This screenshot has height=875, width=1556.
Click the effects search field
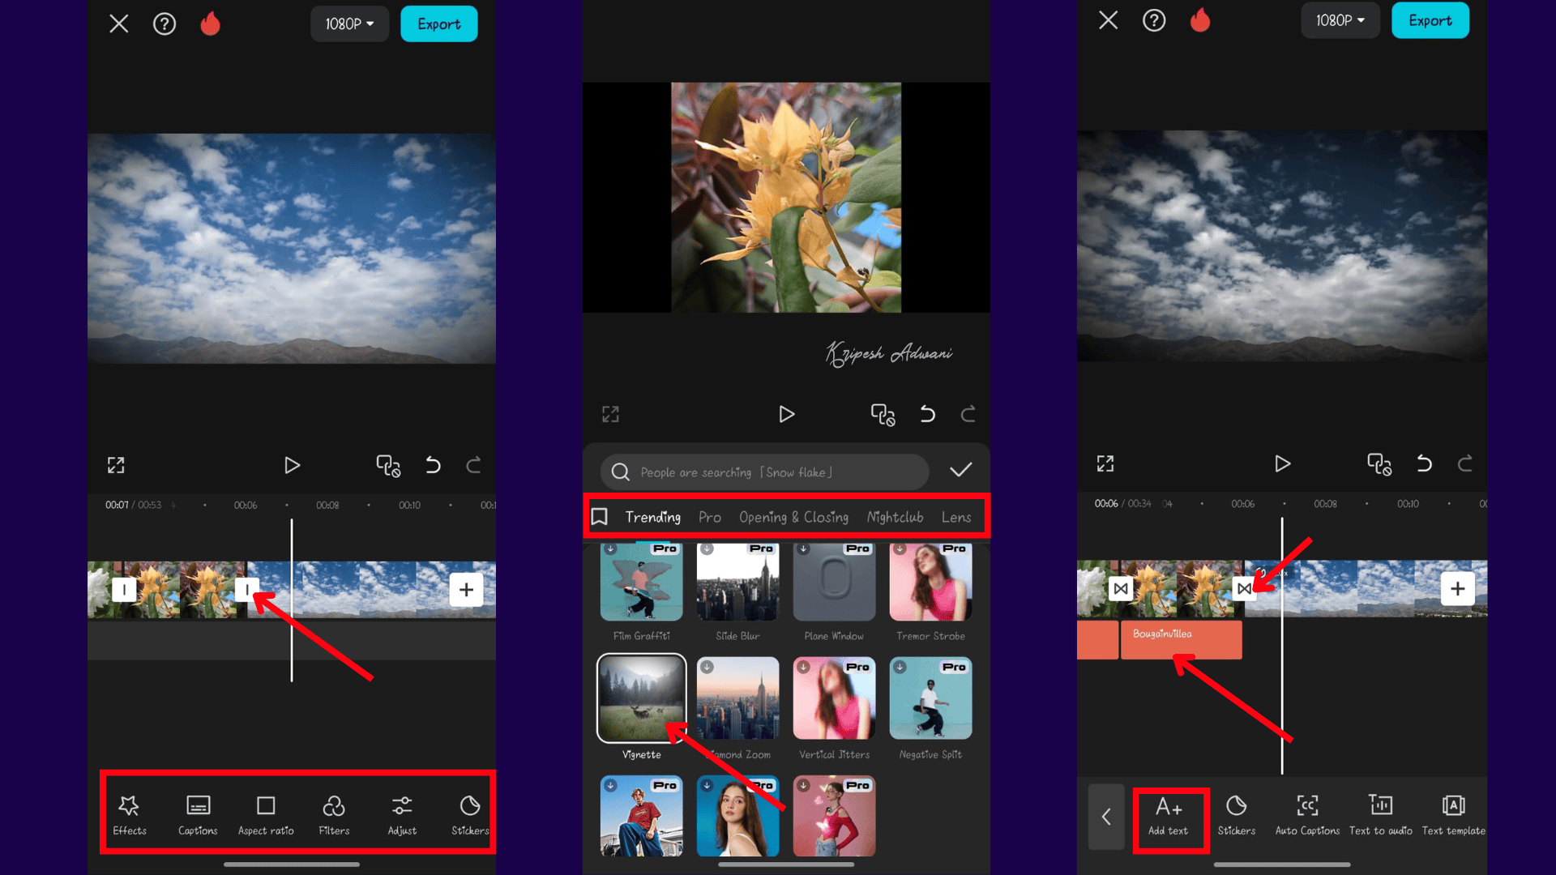click(763, 472)
